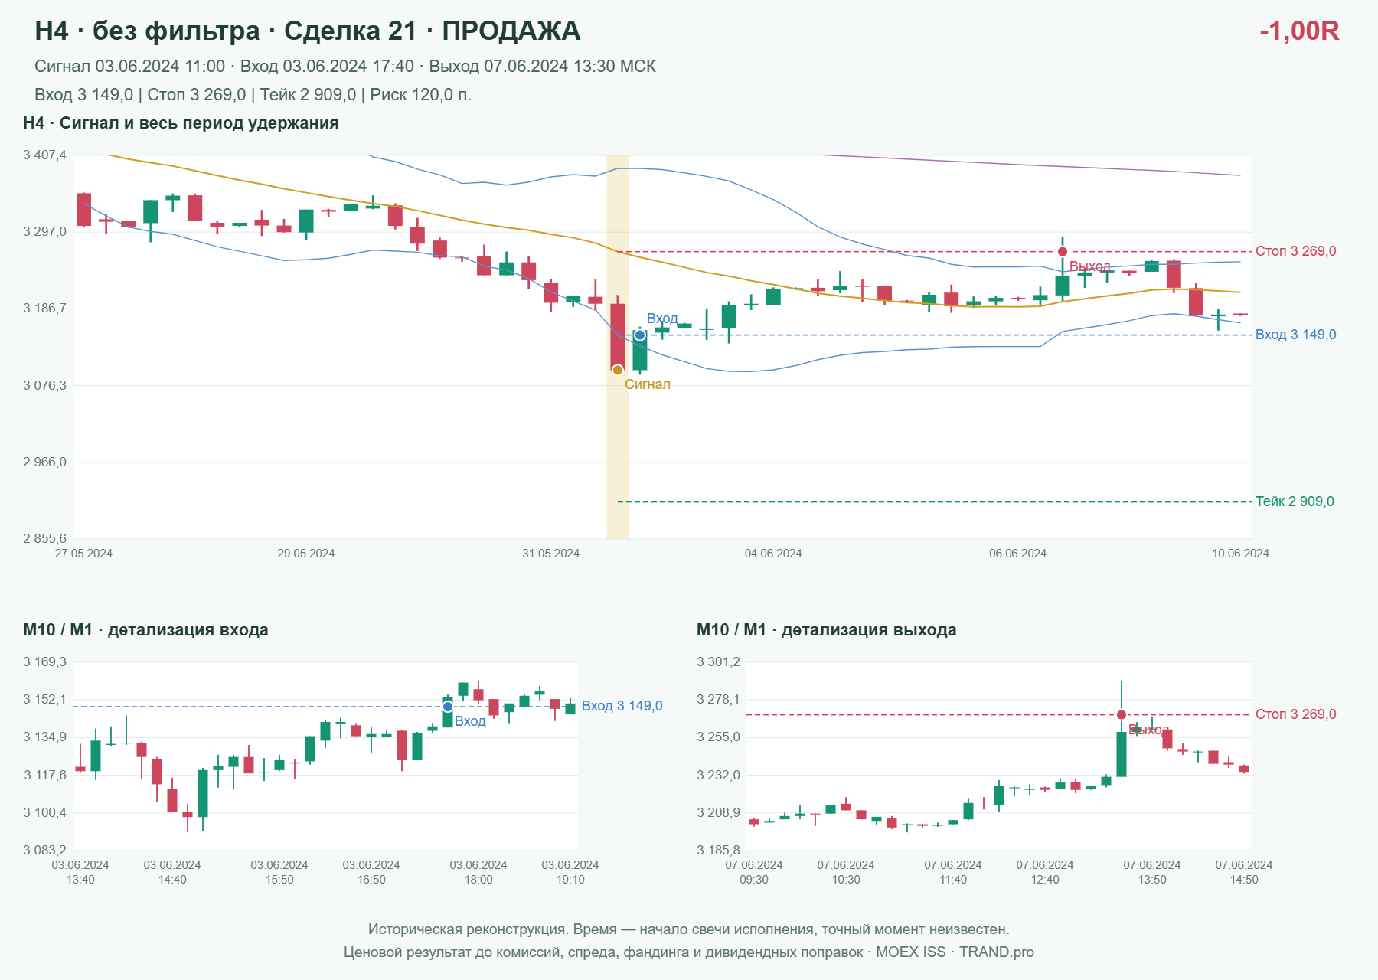Screen dimensions: 1378x980
Task: Click the line with signal, entry and exit times
Action: click(x=345, y=67)
